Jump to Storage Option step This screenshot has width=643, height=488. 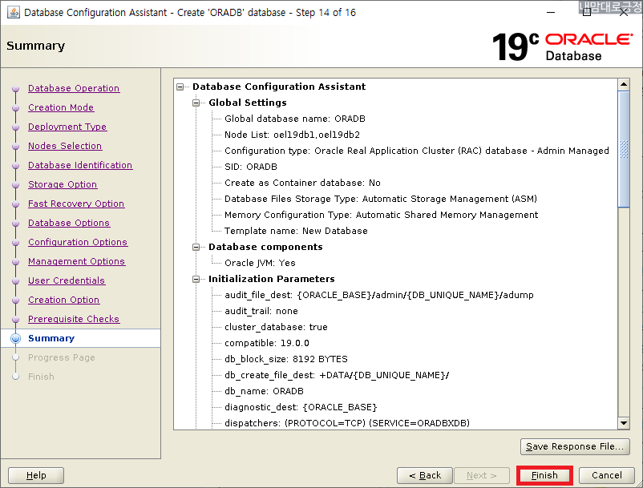pos(63,184)
